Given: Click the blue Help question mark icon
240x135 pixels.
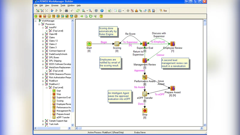Looking at the screenshot, I should 102,11.
